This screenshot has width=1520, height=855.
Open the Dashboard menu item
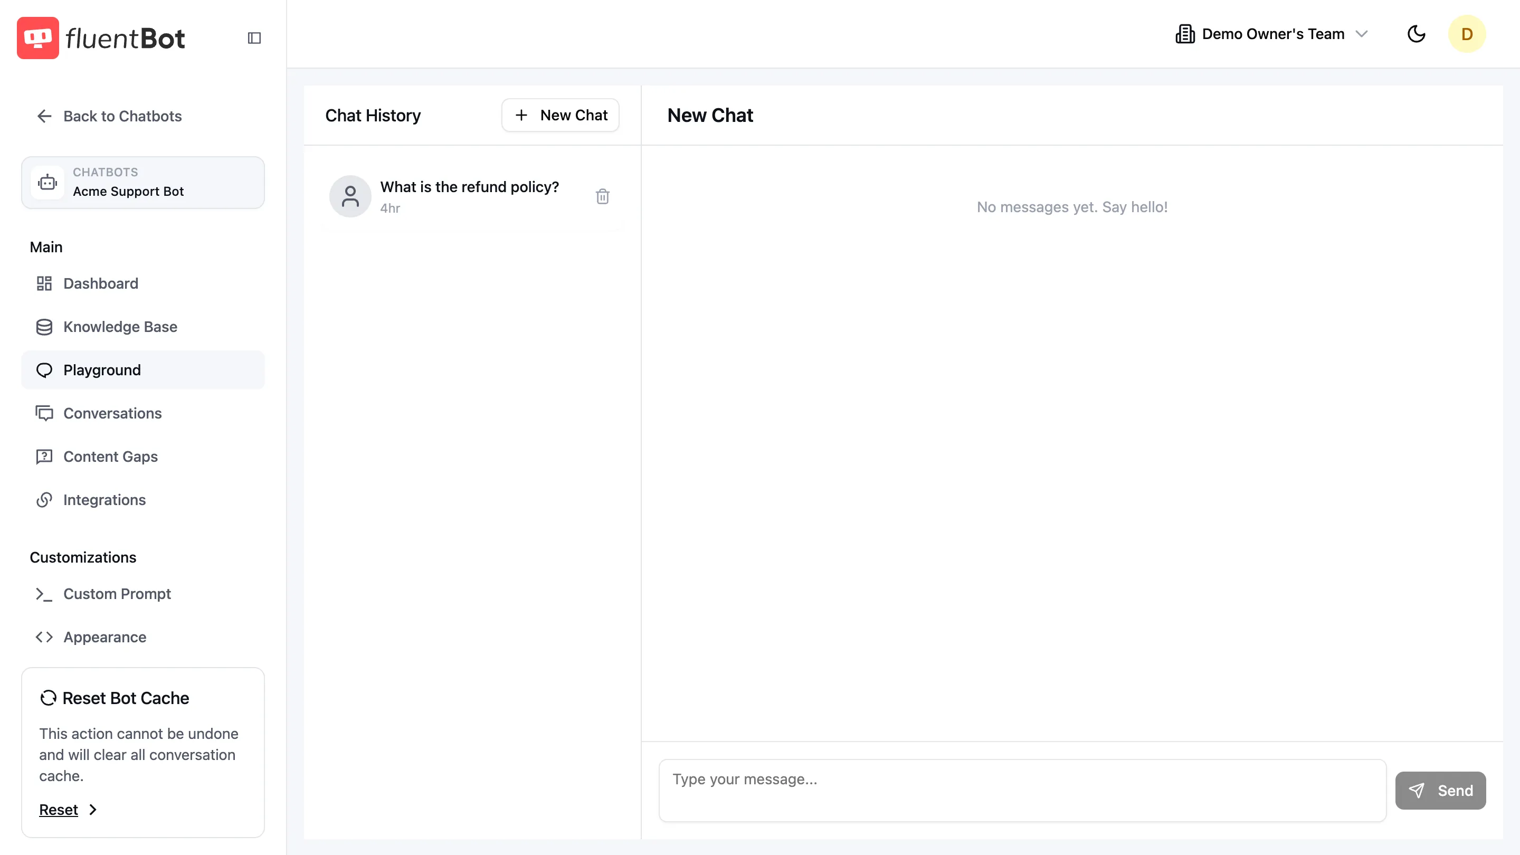pyautogui.click(x=143, y=284)
